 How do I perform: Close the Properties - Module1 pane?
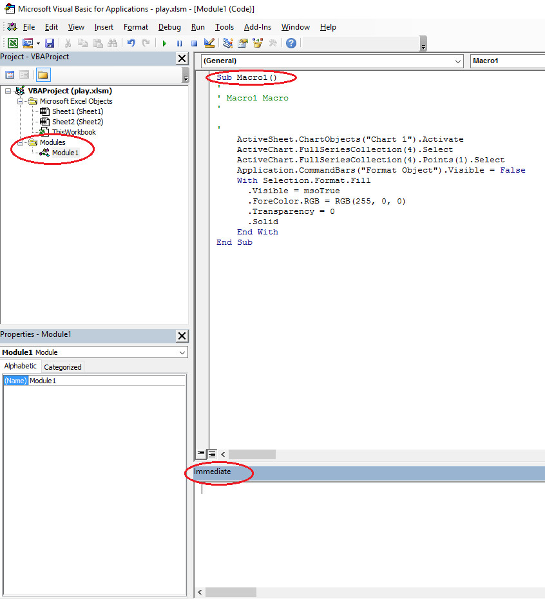(182, 336)
